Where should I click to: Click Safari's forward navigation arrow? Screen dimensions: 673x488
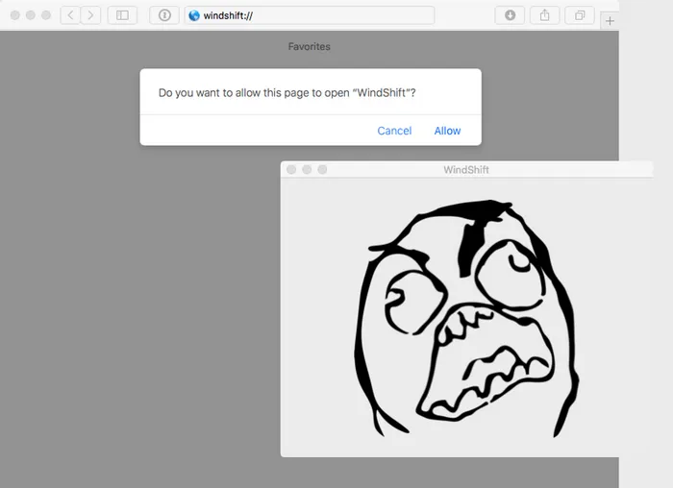(x=90, y=15)
